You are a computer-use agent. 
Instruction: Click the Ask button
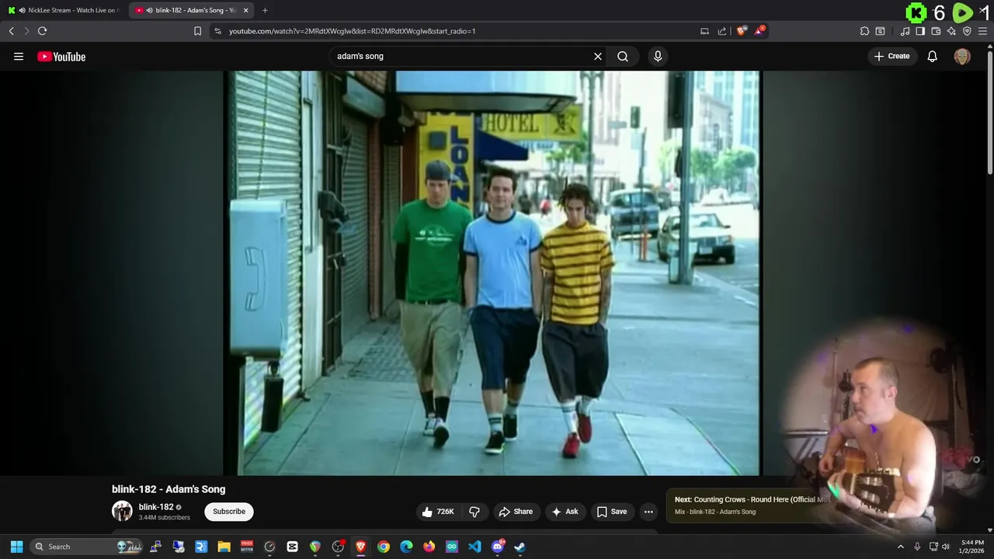pyautogui.click(x=565, y=512)
